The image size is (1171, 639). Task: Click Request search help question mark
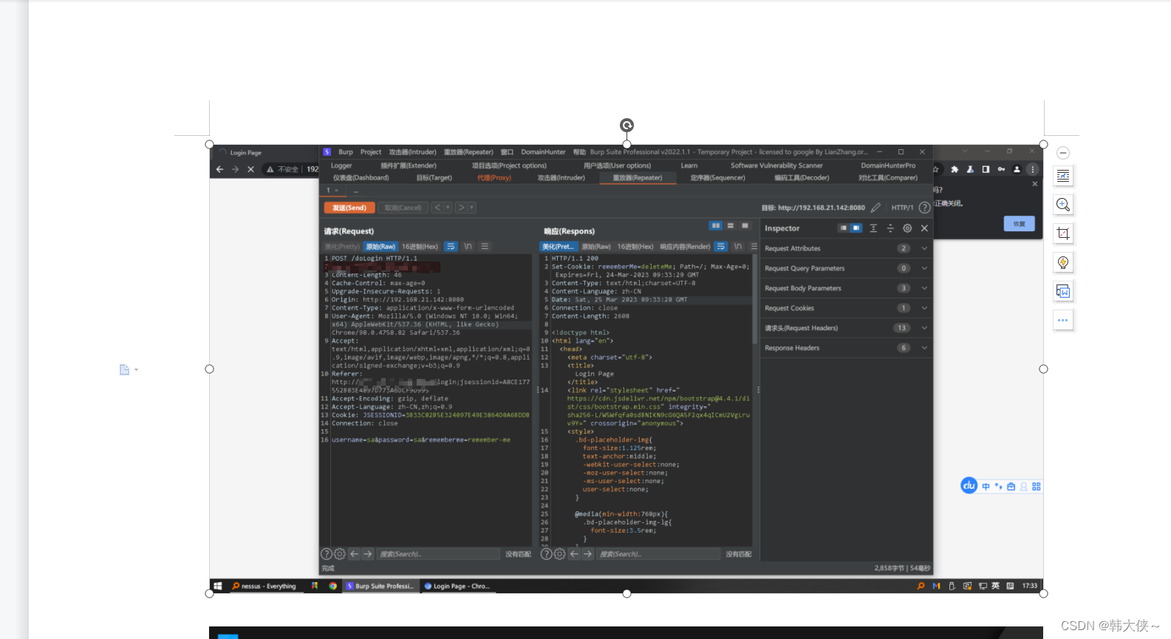[x=326, y=554]
